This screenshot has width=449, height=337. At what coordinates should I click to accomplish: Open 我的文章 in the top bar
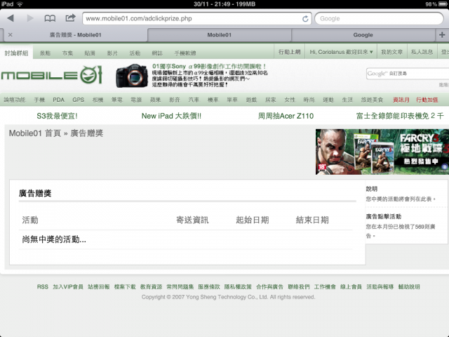click(x=391, y=52)
